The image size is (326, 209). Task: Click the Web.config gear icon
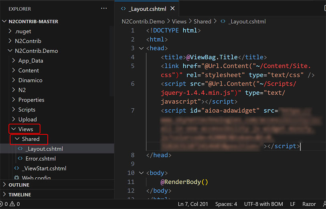[16, 178]
